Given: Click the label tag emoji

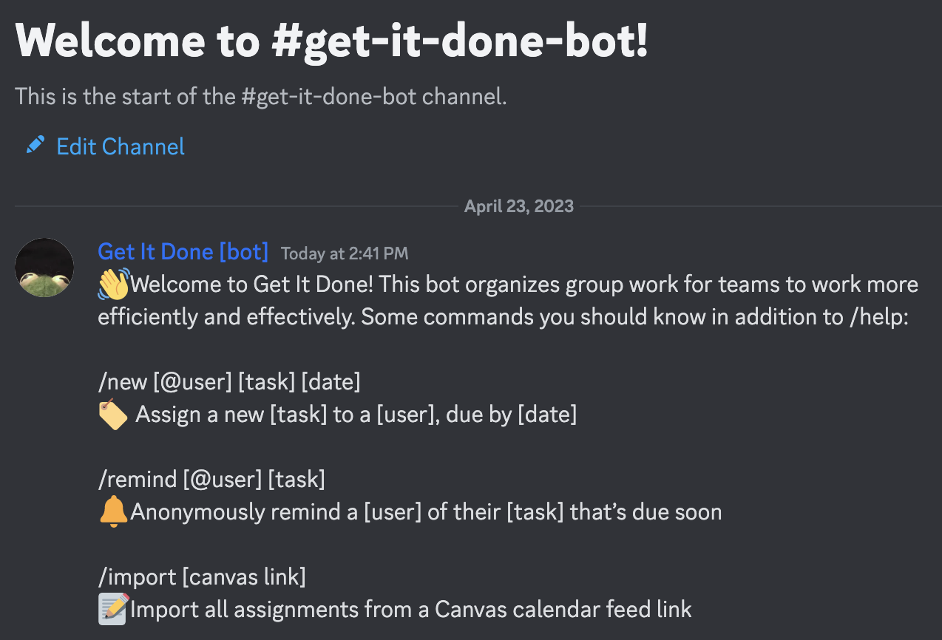Looking at the screenshot, I should [112, 414].
